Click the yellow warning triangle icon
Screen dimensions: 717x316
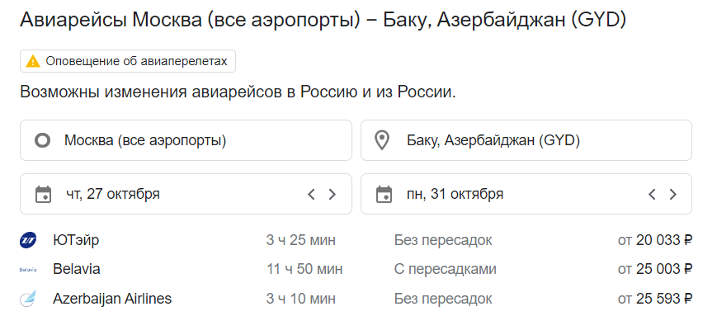coord(33,61)
